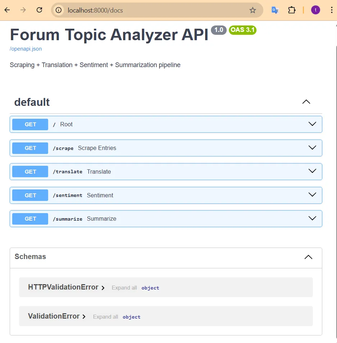
Task: Open Chrome three-dot menu
Action: [331, 10]
